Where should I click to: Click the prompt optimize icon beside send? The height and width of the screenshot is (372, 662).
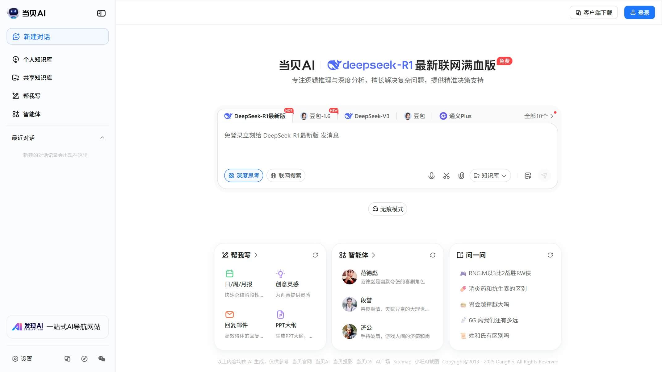(528, 176)
